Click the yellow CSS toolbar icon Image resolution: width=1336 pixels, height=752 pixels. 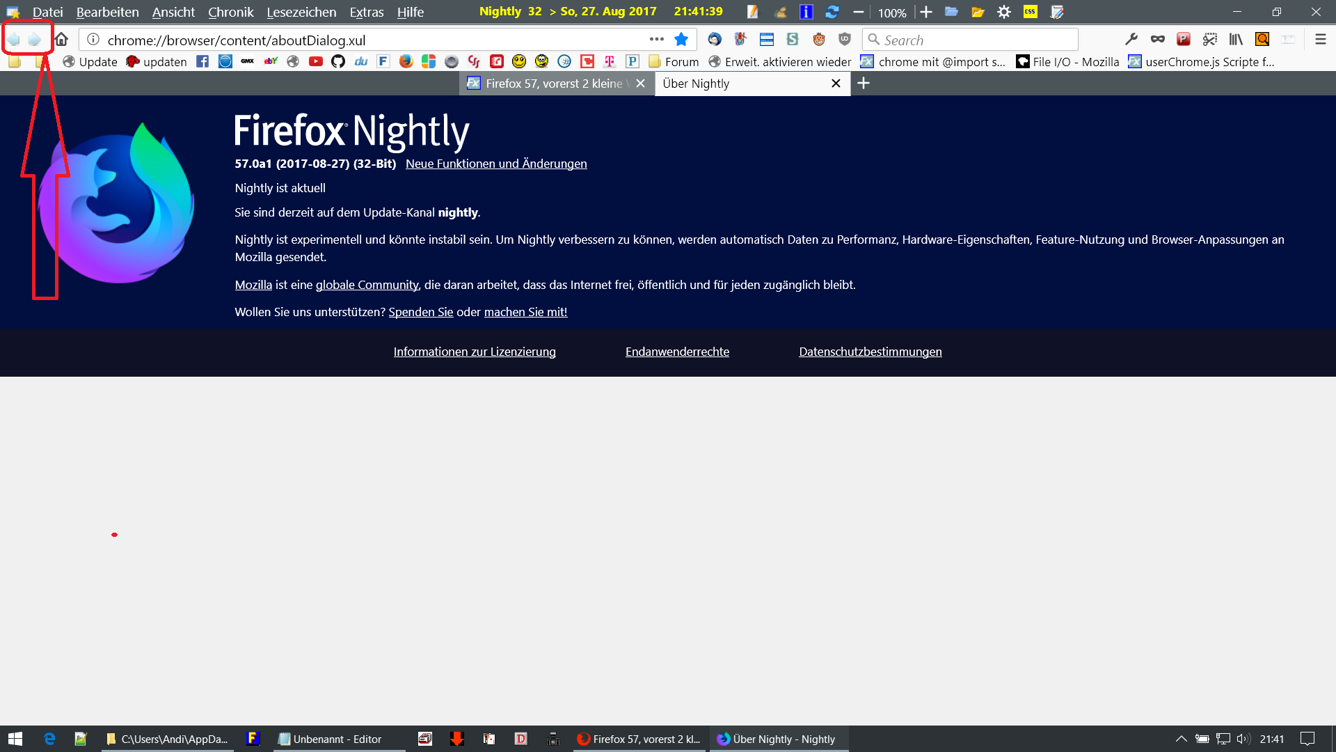coord(1031,12)
